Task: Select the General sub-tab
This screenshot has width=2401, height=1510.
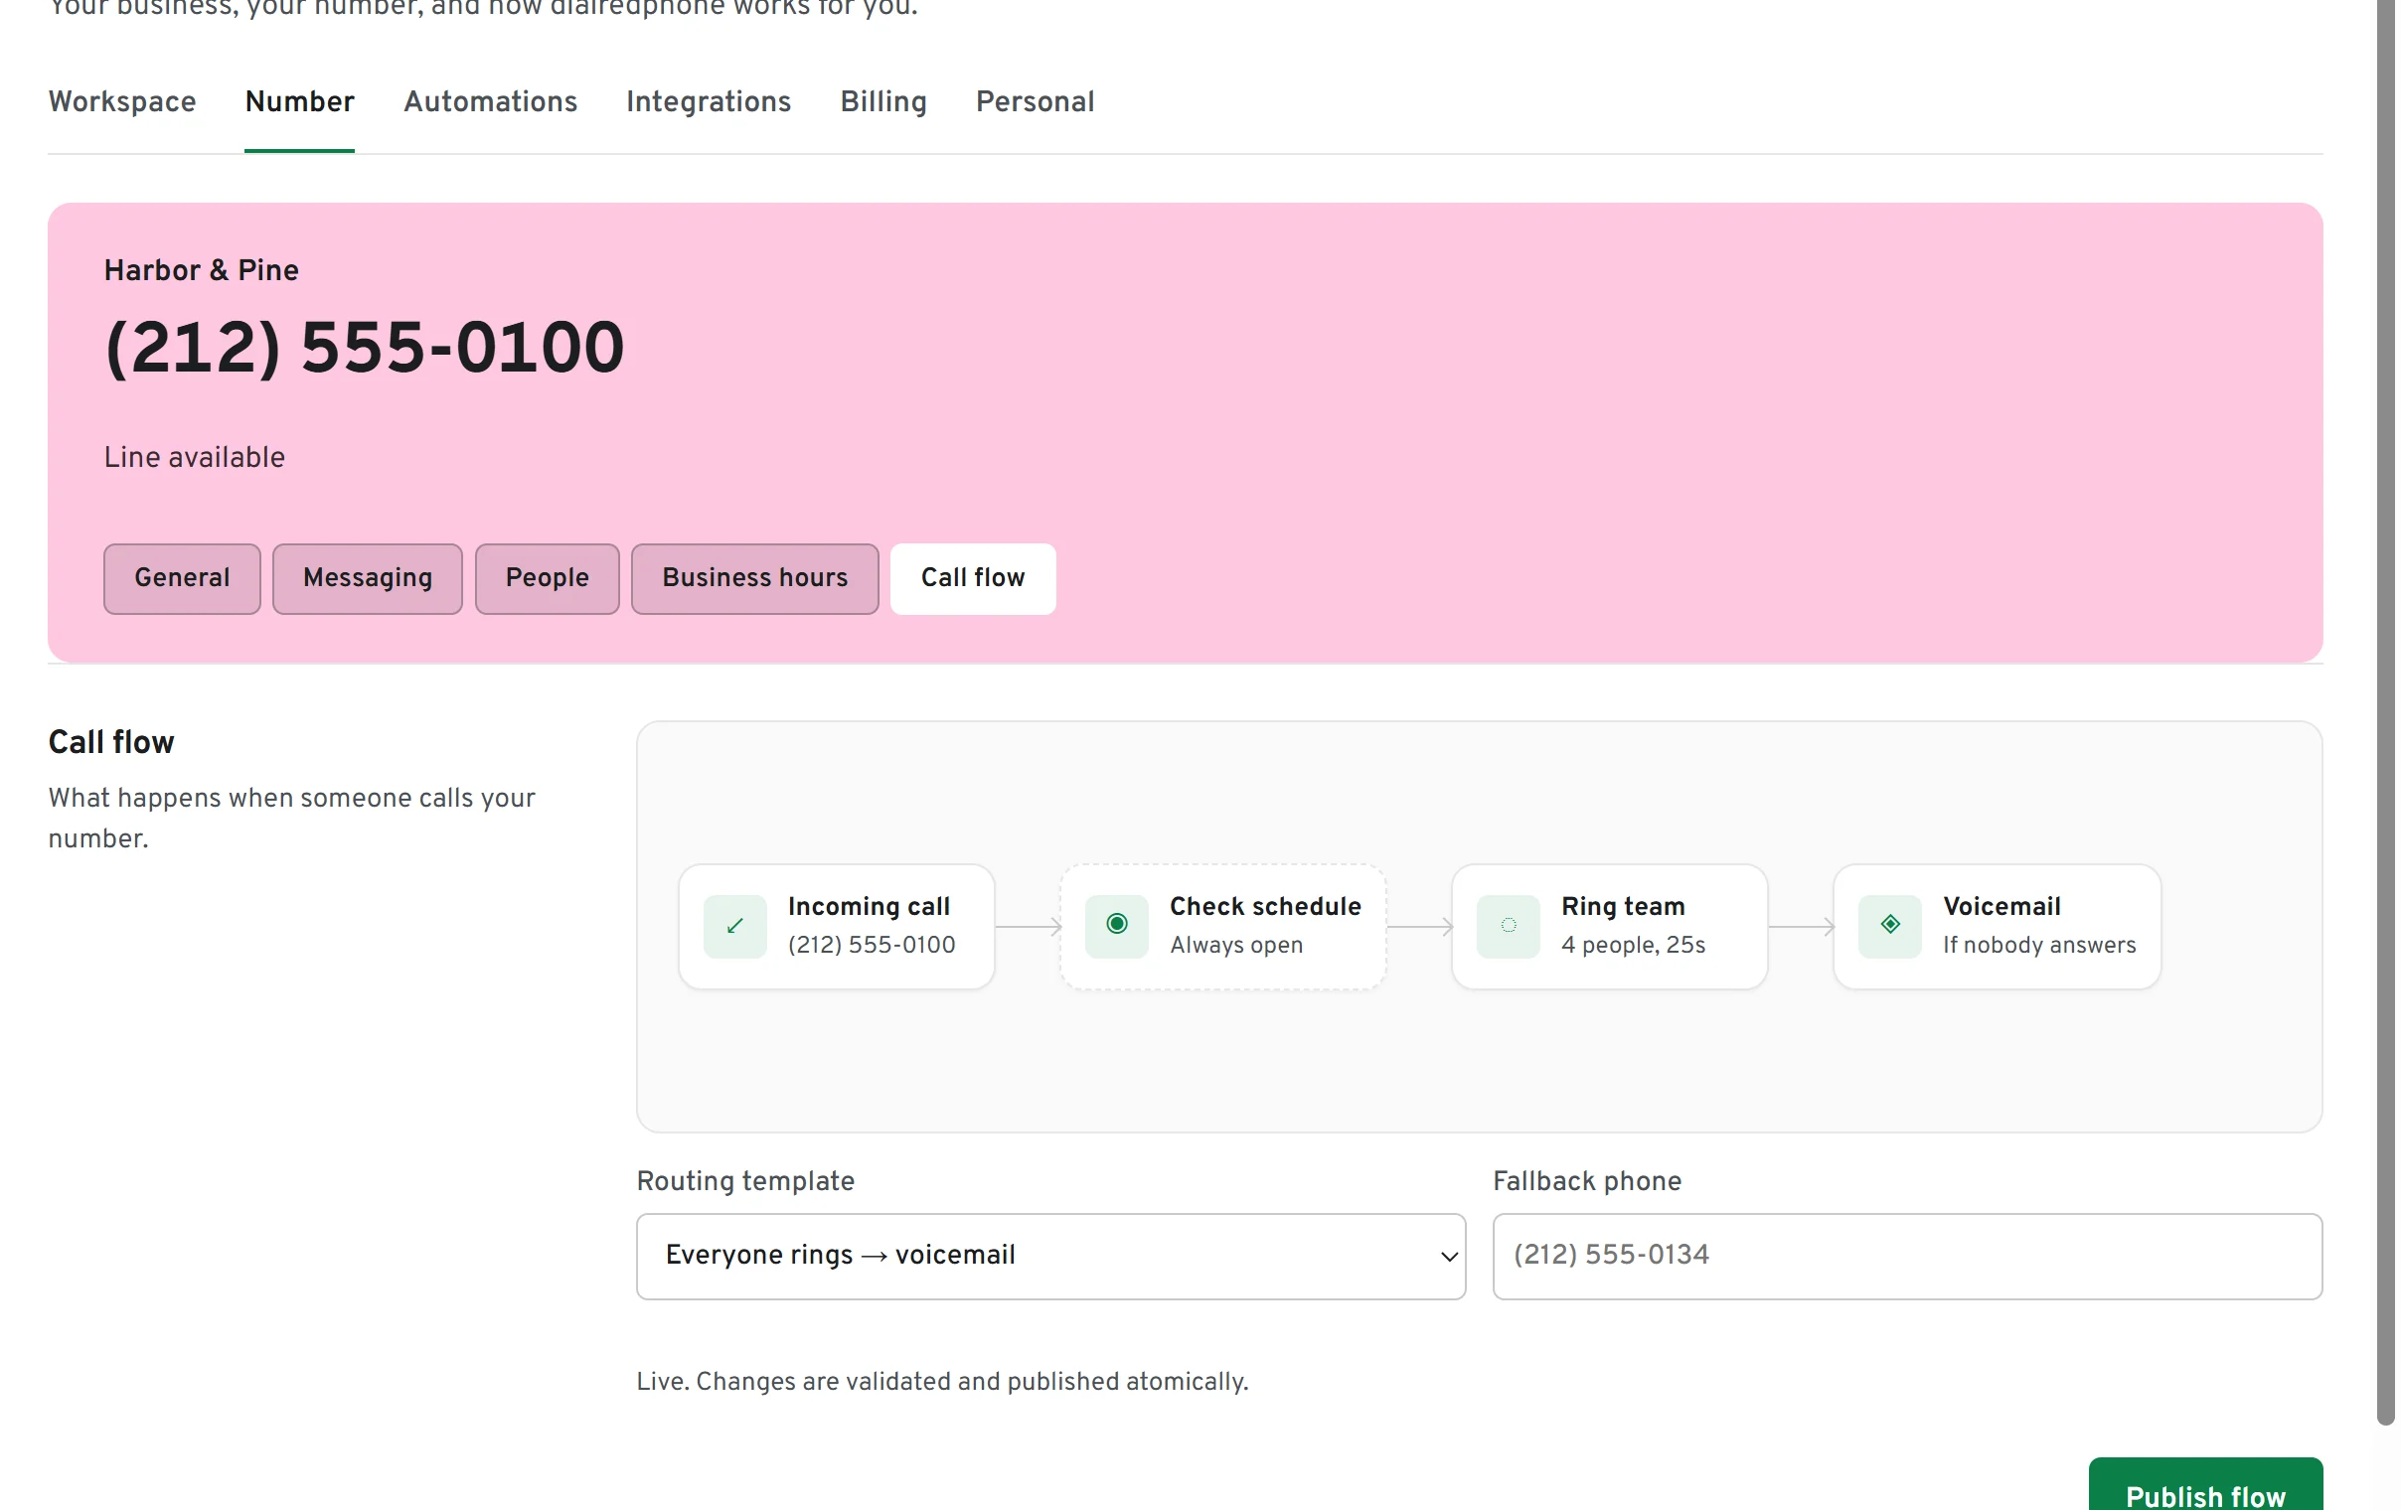Action: [183, 580]
